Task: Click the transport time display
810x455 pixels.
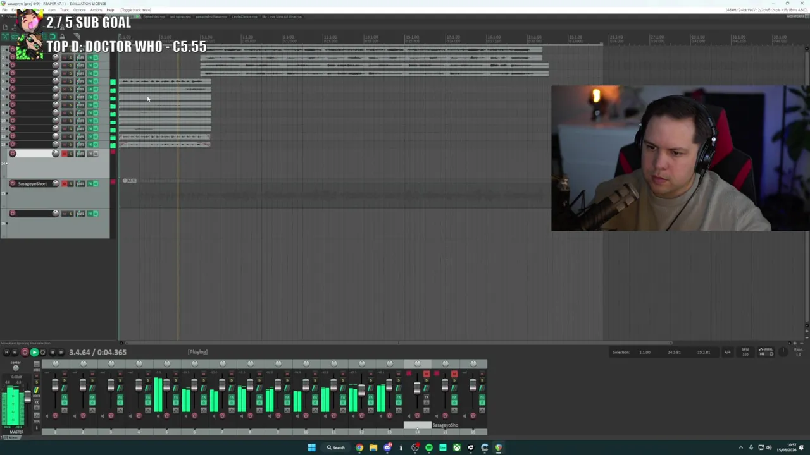Action: point(98,352)
